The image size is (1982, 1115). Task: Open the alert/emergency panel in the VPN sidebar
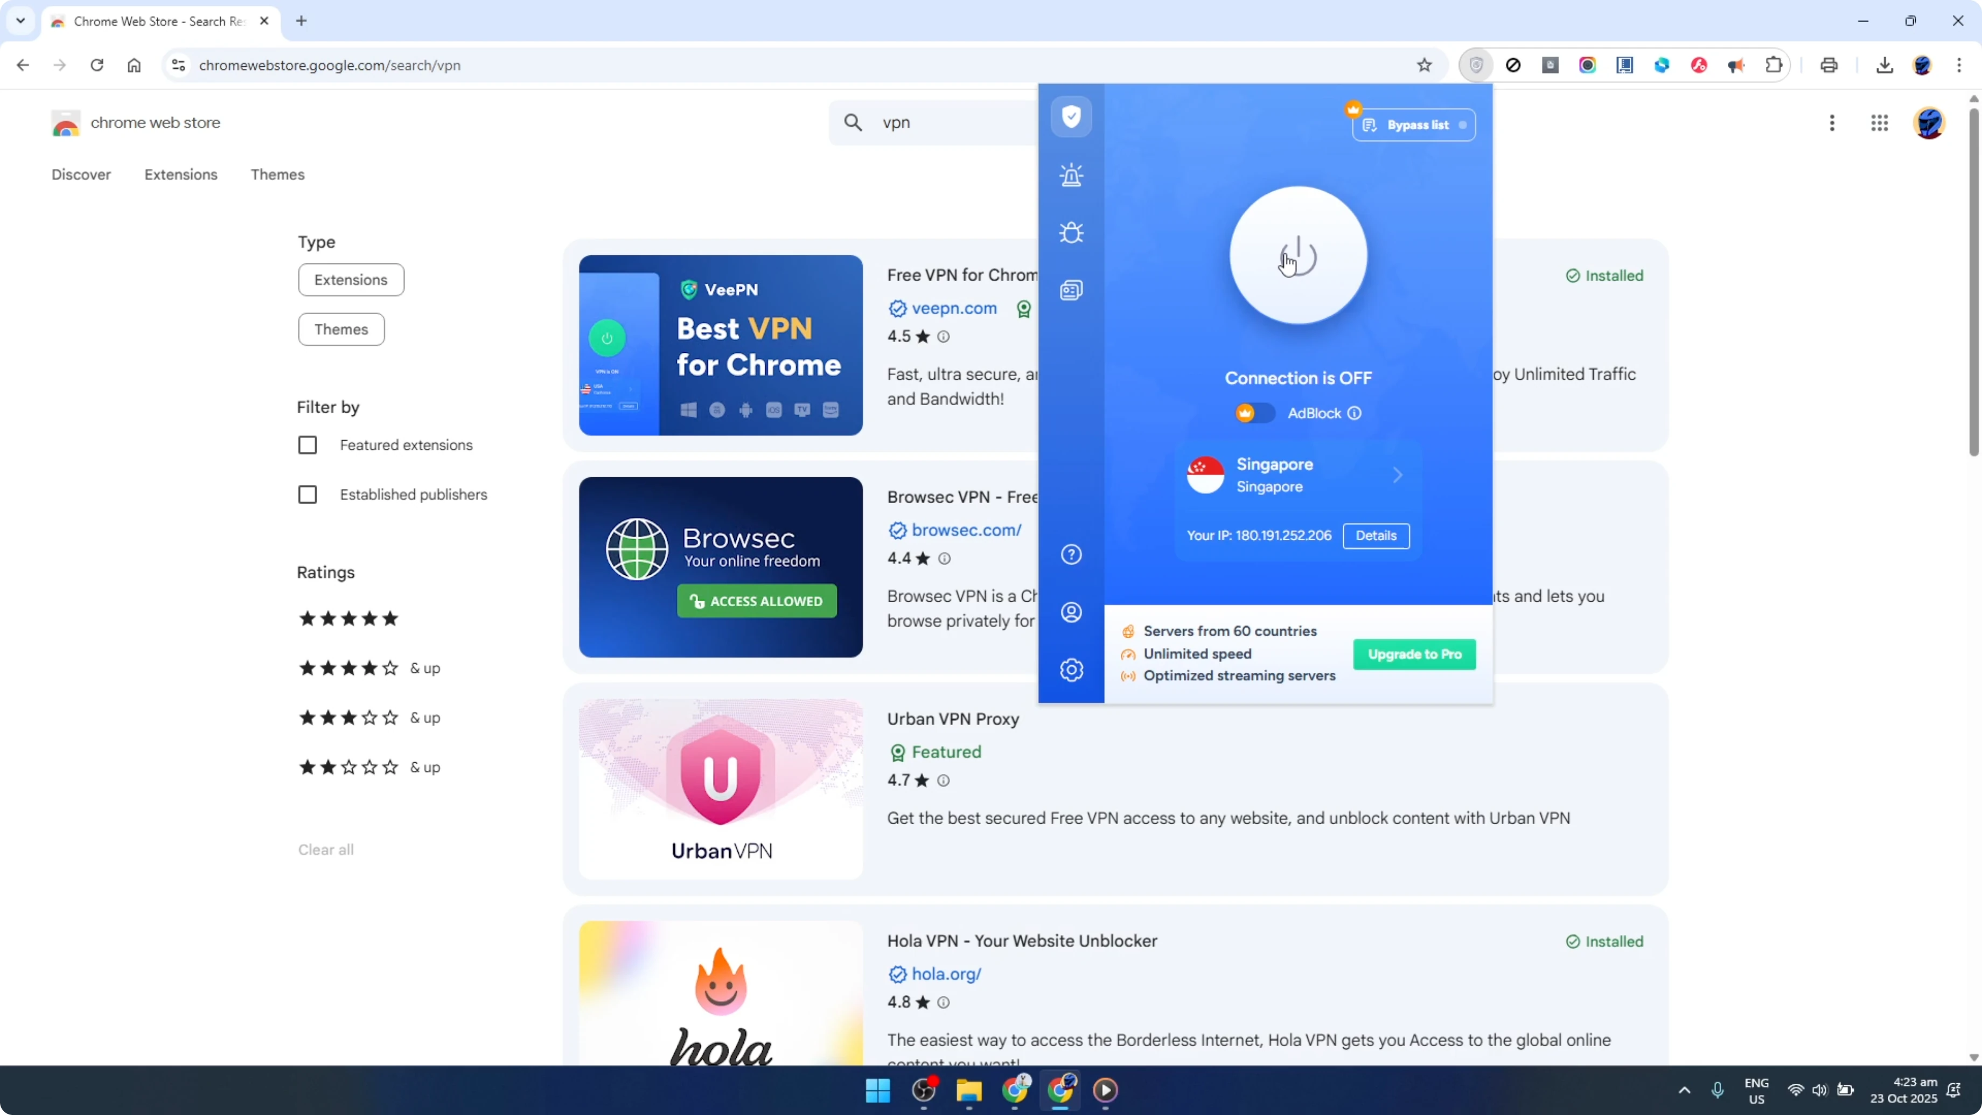point(1071,175)
